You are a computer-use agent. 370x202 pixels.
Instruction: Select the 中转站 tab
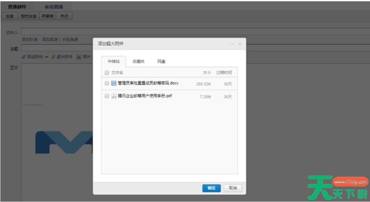[113, 62]
